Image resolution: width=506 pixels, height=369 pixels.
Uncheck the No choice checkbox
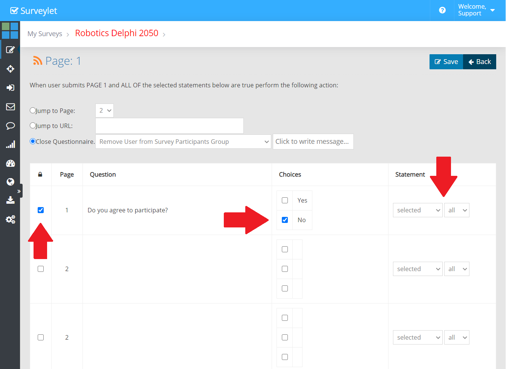coord(285,220)
